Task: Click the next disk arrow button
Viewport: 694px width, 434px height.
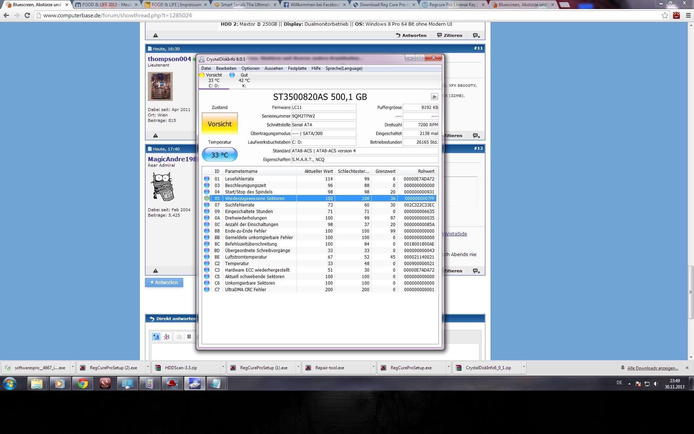Action: [x=434, y=97]
